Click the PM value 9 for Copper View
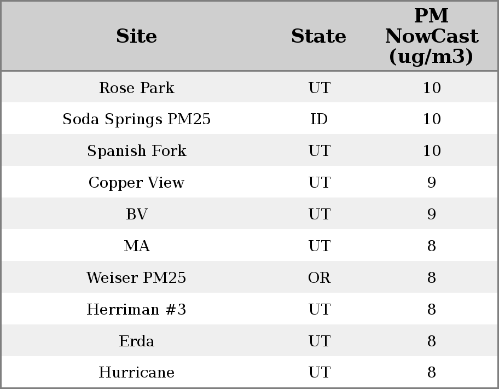The image size is (499, 389). click(432, 183)
